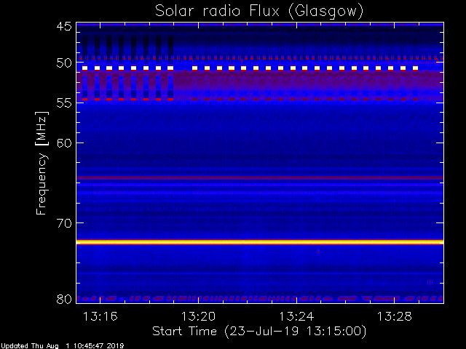Click the purple horizontal band near 65 MHz
Viewport: 466px width, 349px height.
pos(260,177)
